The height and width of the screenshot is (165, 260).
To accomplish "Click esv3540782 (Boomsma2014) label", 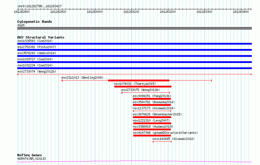I will tap(154, 102).
